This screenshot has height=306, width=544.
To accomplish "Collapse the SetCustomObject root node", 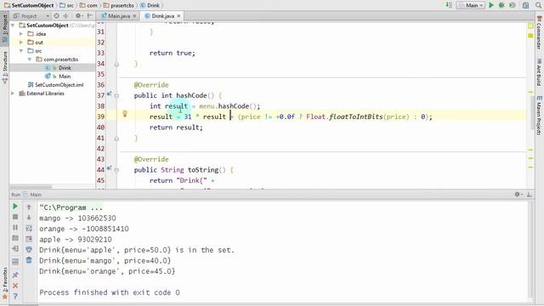I will 13,25.
